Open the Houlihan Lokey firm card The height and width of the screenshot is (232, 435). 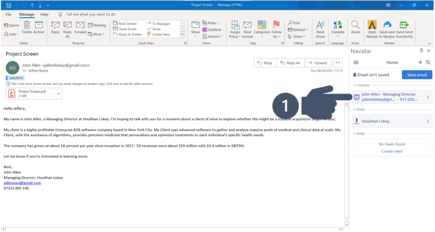coord(392,121)
